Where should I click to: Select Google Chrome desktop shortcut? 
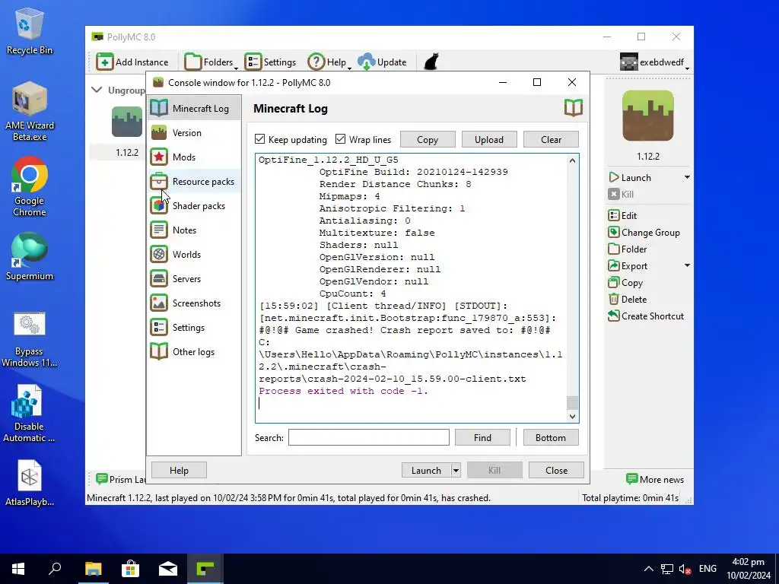point(30,187)
